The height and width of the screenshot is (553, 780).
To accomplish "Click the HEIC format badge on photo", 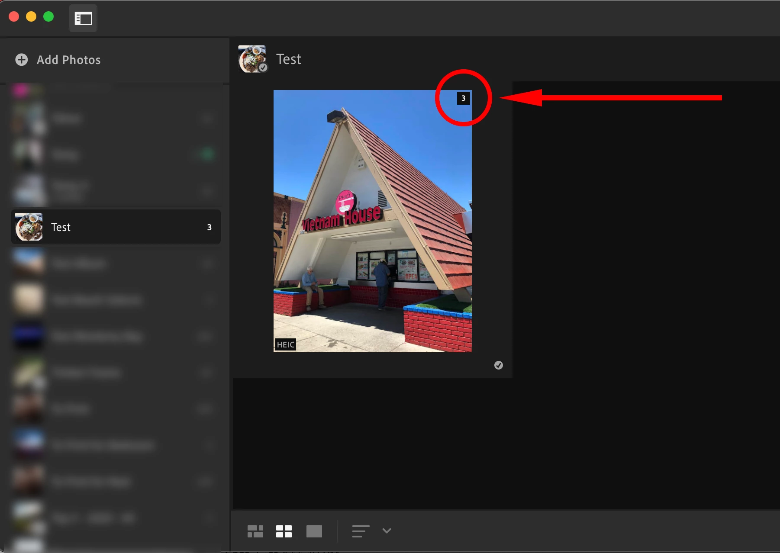I will pyautogui.click(x=286, y=344).
